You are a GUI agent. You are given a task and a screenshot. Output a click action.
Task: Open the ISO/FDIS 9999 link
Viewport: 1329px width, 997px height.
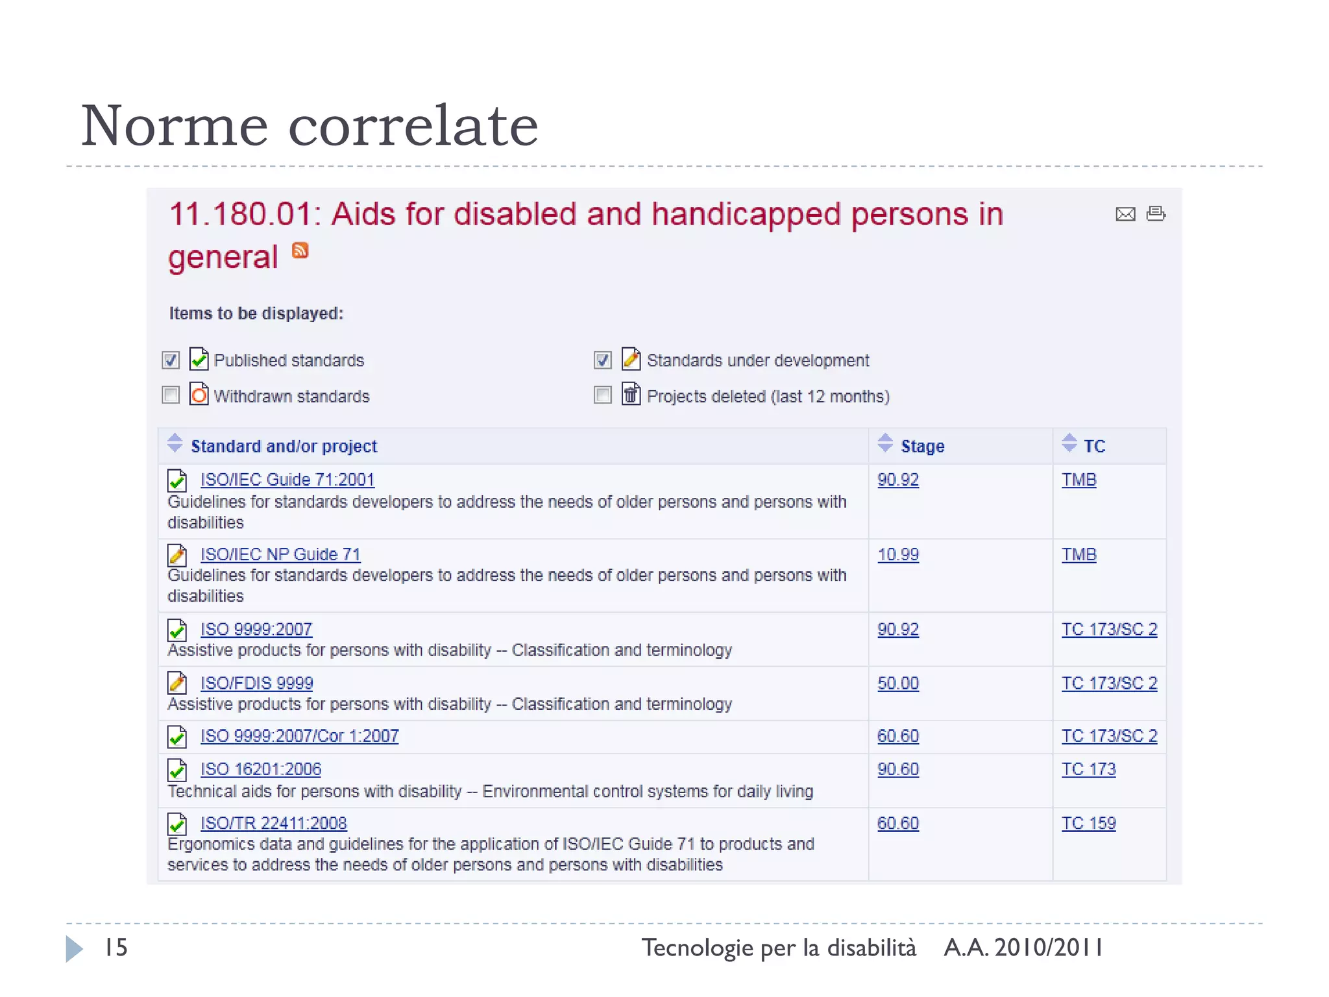coord(257,683)
